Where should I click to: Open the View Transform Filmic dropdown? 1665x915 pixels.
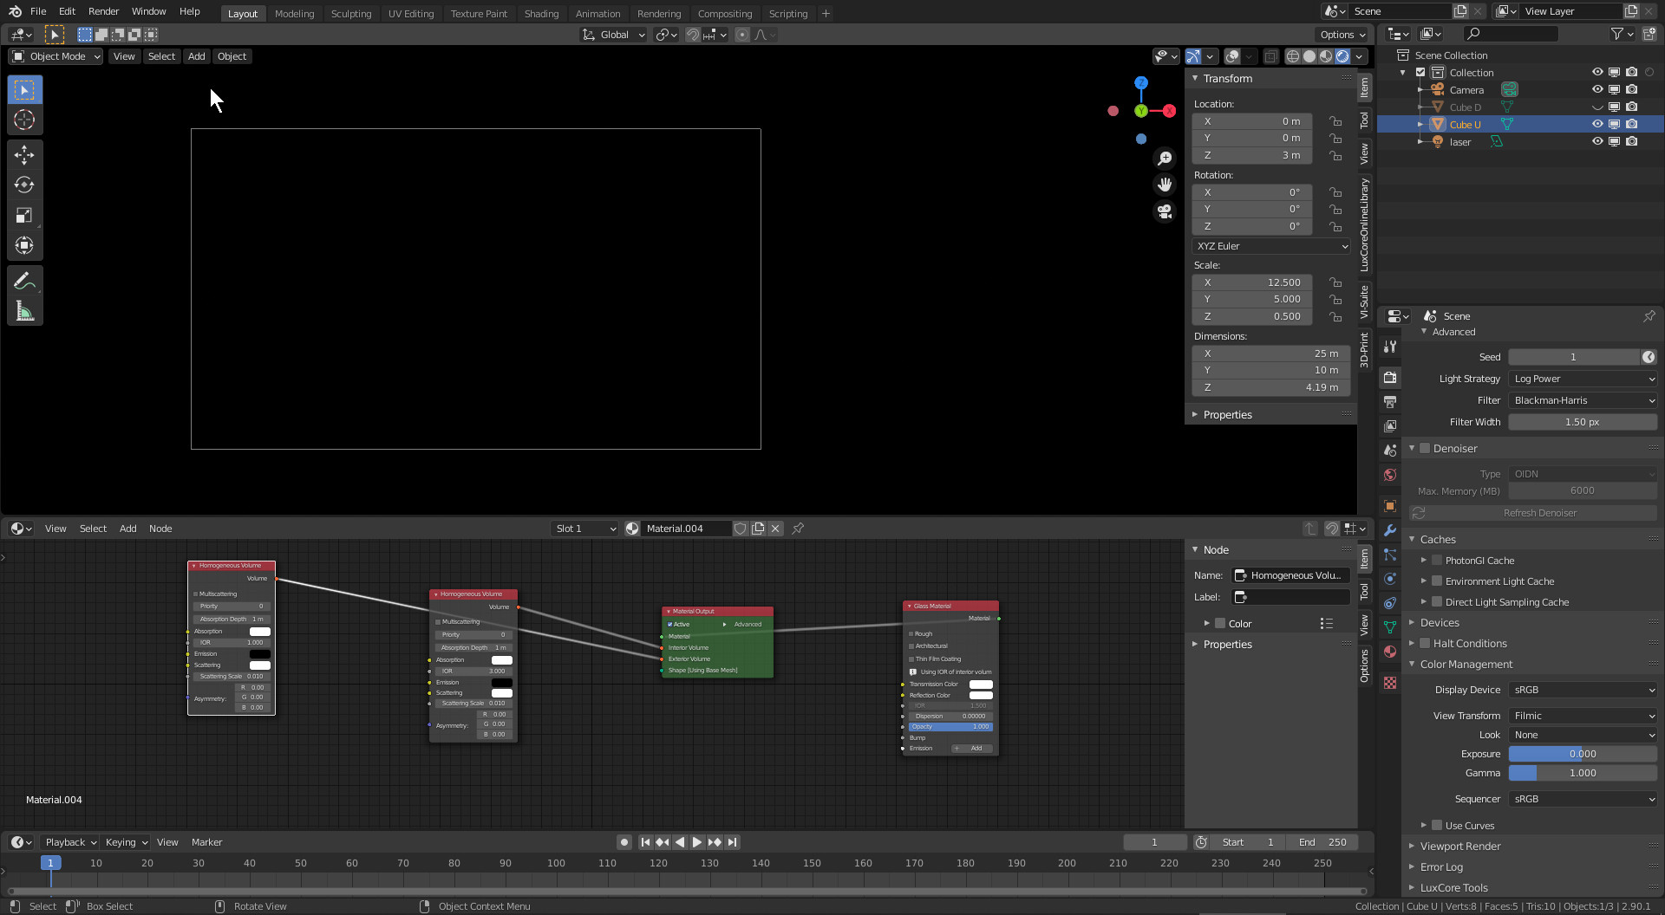click(1583, 716)
